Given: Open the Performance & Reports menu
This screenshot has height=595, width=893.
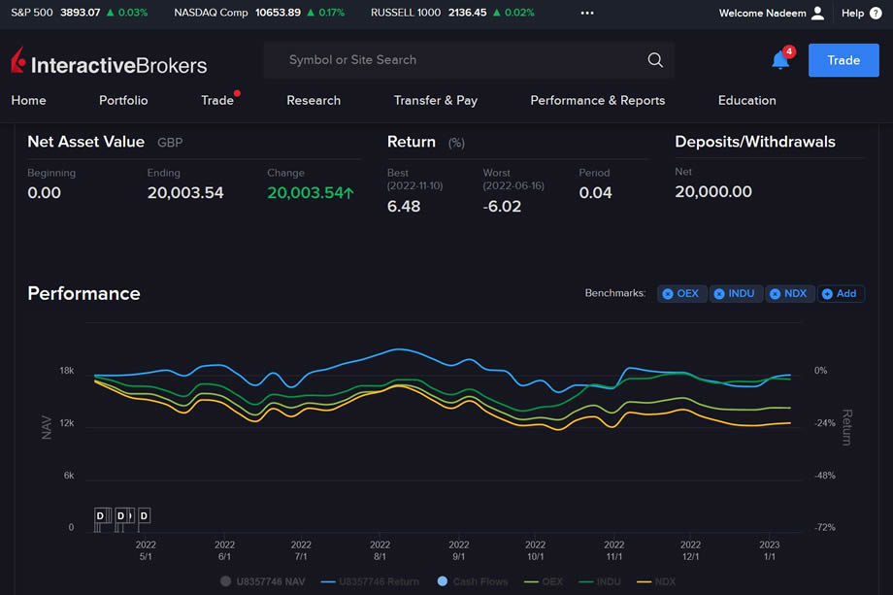Looking at the screenshot, I should click(597, 100).
